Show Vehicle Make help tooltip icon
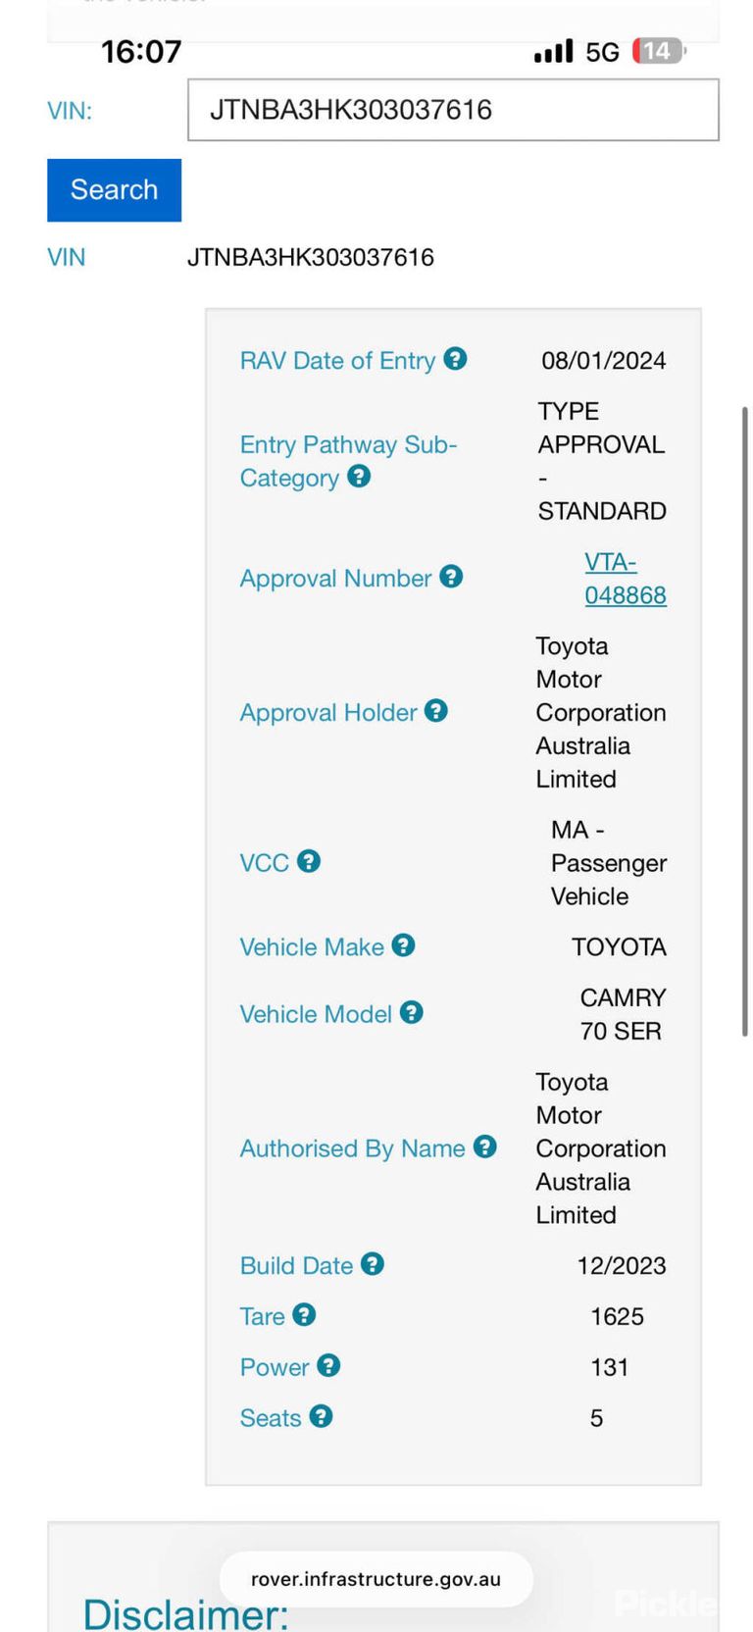Viewport: 753px width, 1632px height. pyautogui.click(x=403, y=945)
